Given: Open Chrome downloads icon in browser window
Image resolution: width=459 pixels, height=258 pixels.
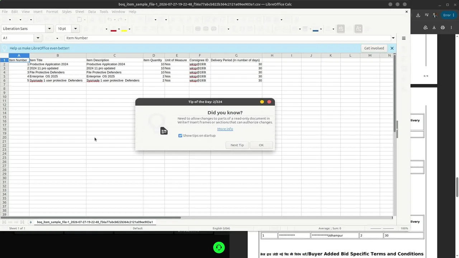Looking at the screenshot, I should (418, 15).
